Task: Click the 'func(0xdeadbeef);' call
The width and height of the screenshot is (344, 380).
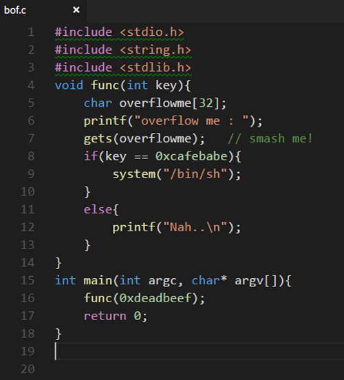Action: (144, 298)
